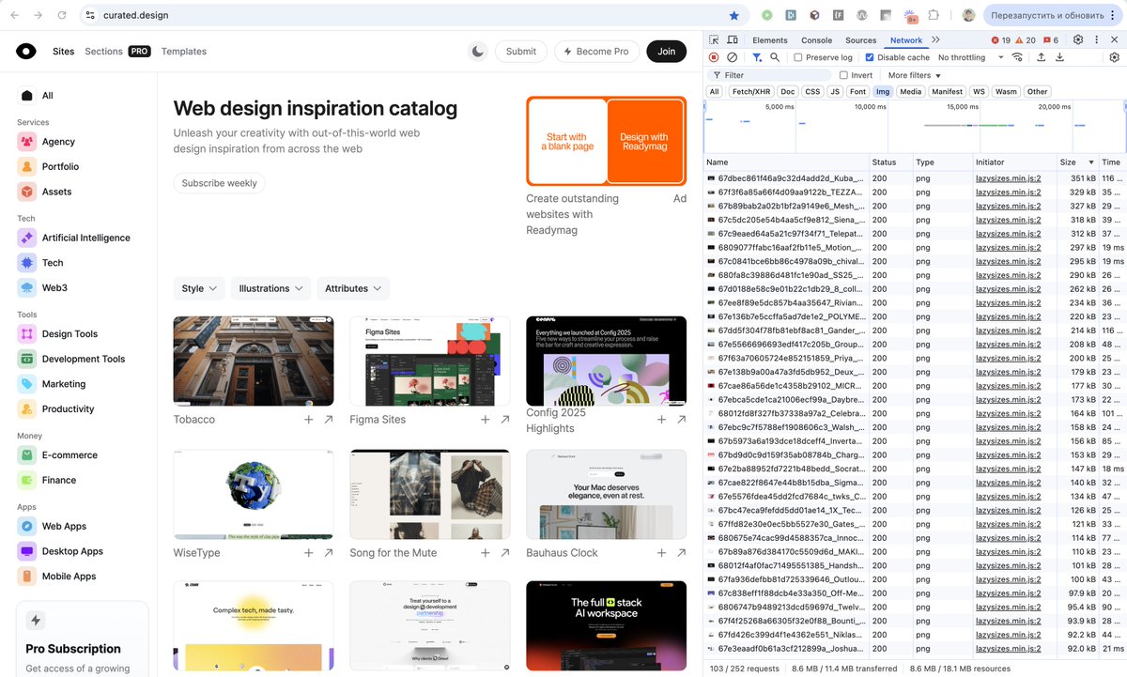This screenshot has height=677, width=1127.
Task: Bookmark this page with the star icon
Action: [733, 15]
